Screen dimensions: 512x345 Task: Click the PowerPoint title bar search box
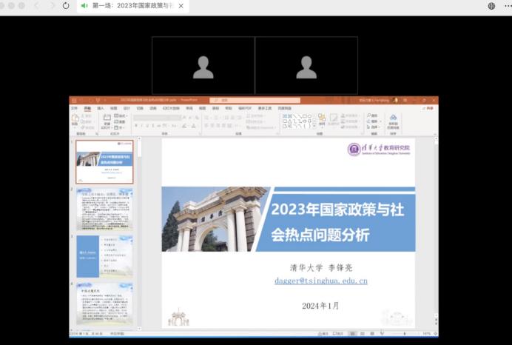tap(255, 100)
